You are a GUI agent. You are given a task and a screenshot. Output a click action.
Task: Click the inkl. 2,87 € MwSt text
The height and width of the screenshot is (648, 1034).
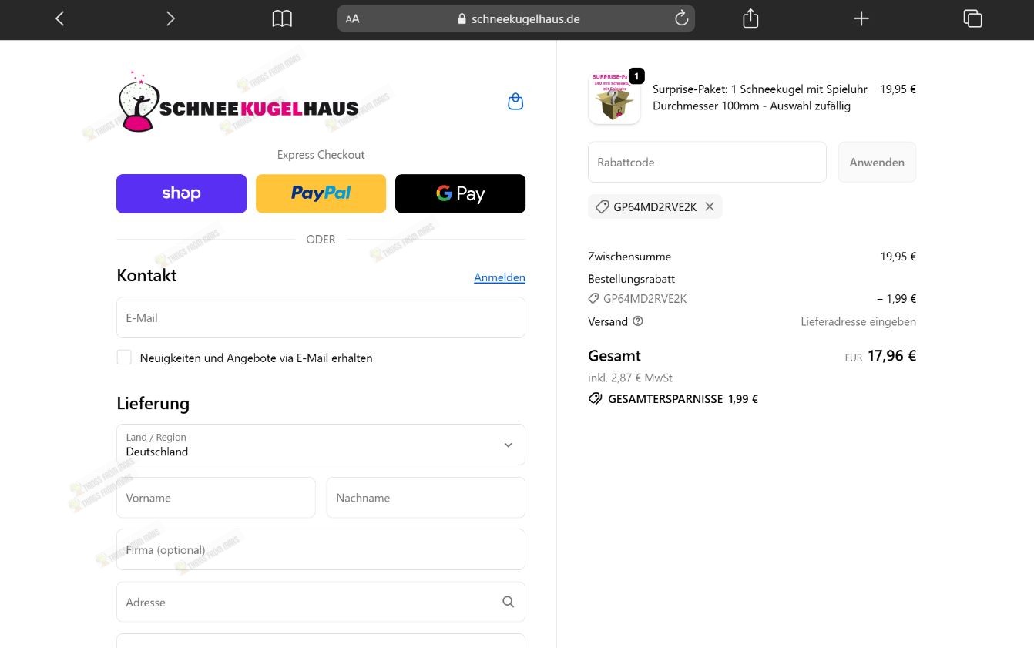click(x=630, y=378)
